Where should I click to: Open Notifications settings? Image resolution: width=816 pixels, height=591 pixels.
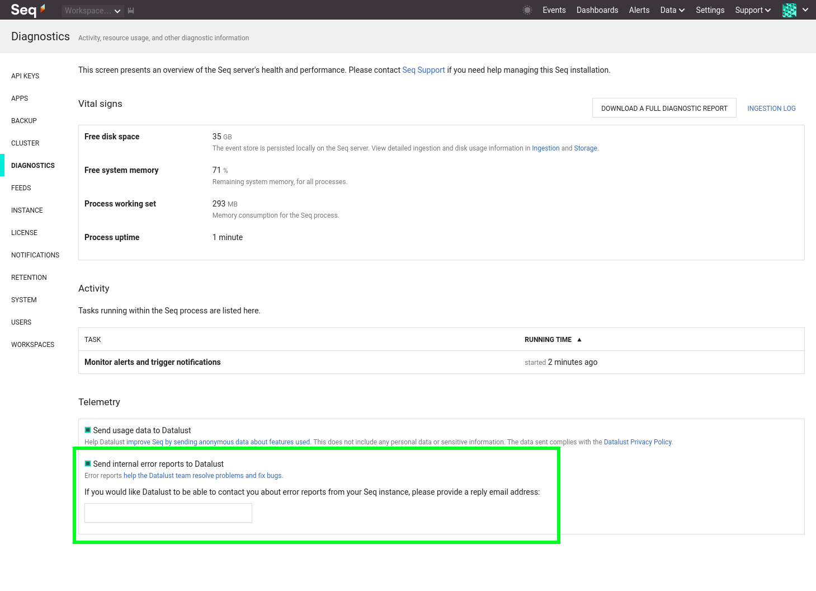pyautogui.click(x=35, y=255)
